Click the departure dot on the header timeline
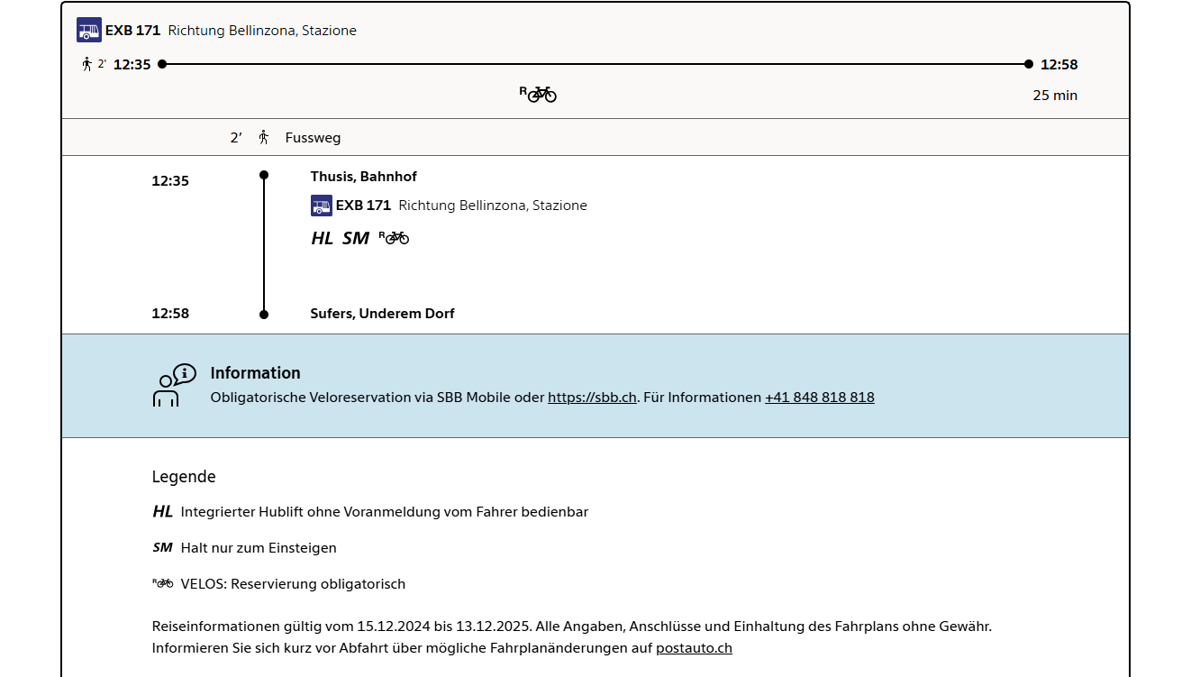1200x677 pixels. pyautogui.click(x=162, y=64)
